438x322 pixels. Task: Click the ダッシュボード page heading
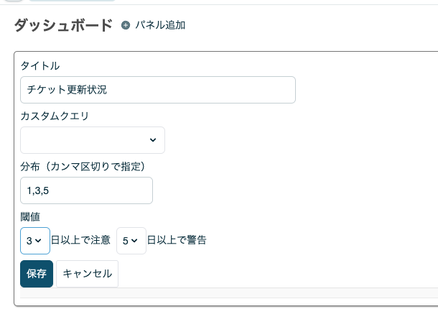click(x=63, y=25)
